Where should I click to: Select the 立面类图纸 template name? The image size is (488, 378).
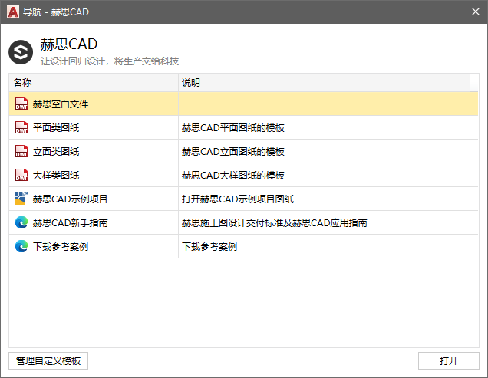(x=56, y=152)
